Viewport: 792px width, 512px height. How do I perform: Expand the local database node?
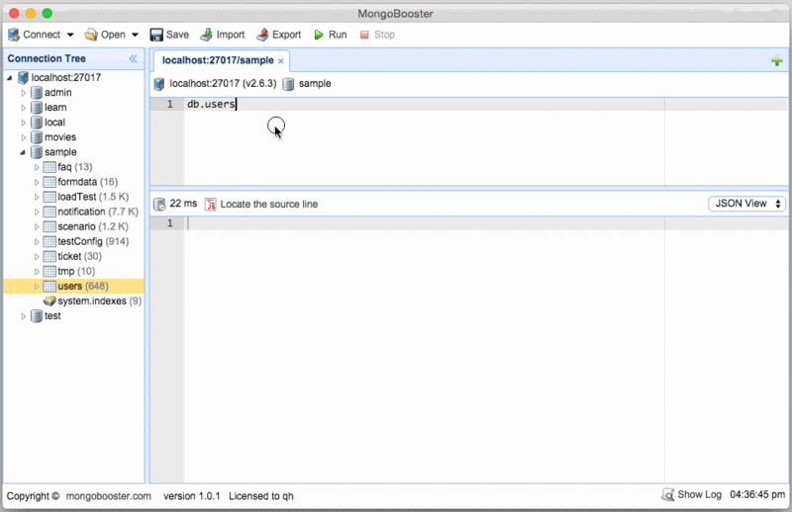coord(23,123)
